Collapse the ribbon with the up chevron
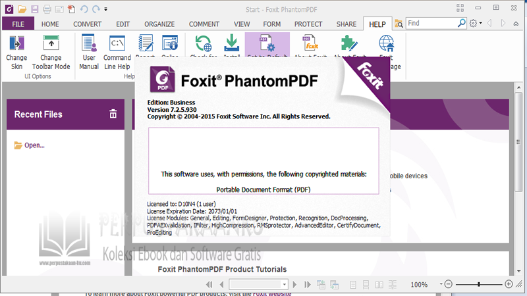This screenshot has width=527, height=296. [516, 24]
